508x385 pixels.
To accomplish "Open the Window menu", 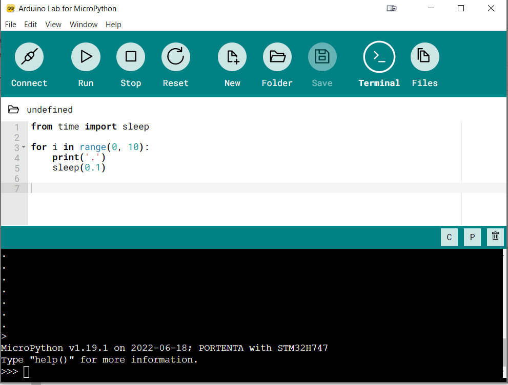I will click(x=84, y=24).
